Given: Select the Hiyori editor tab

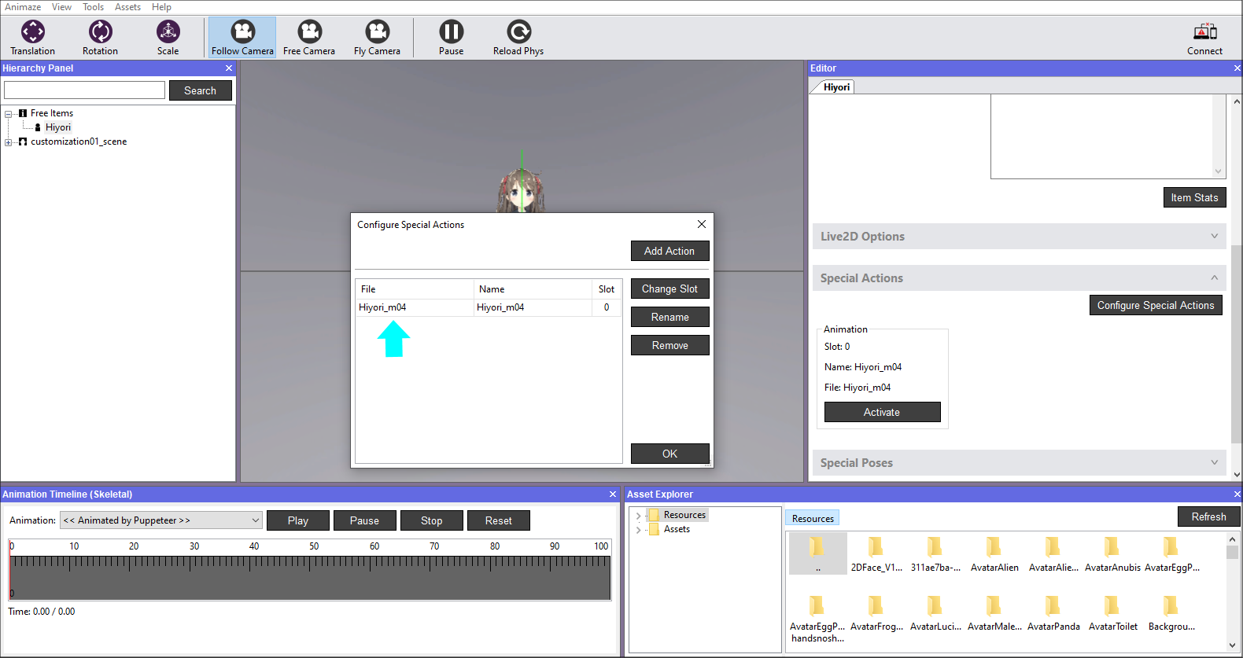Looking at the screenshot, I should [835, 87].
